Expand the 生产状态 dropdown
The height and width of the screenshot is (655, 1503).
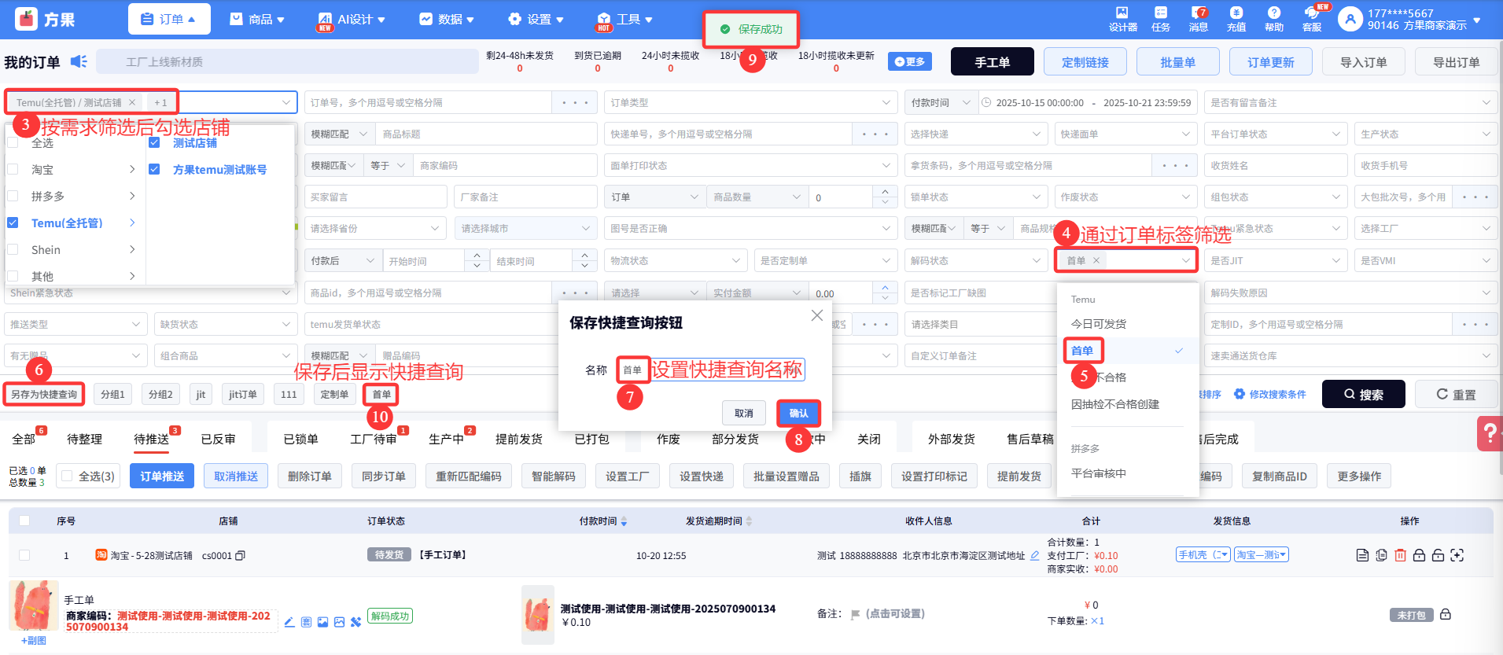(1424, 134)
